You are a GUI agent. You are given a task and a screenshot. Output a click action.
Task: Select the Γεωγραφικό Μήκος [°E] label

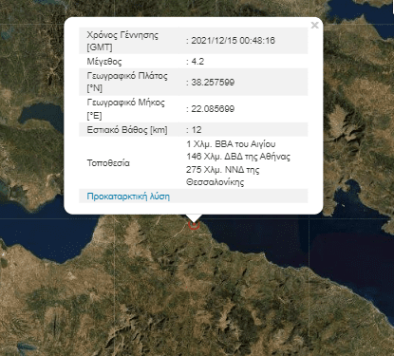click(125, 109)
